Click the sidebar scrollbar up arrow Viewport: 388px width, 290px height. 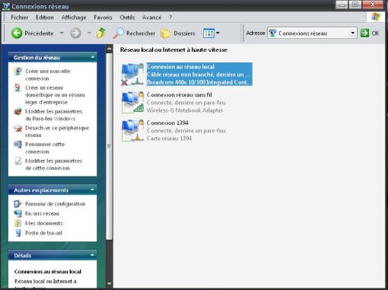pos(110,49)
